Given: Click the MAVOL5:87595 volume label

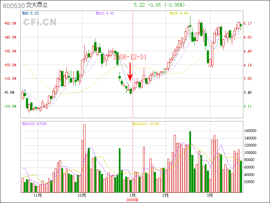Looking at the screenshot, I should [34, 124].
